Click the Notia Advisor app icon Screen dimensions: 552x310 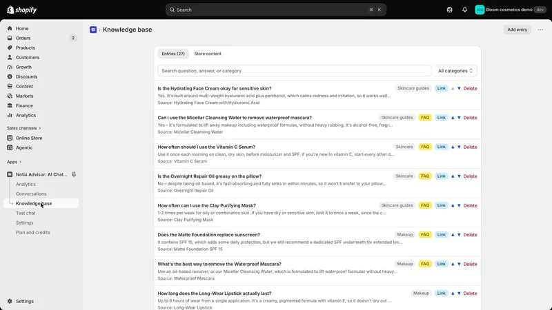coord(10,174)
